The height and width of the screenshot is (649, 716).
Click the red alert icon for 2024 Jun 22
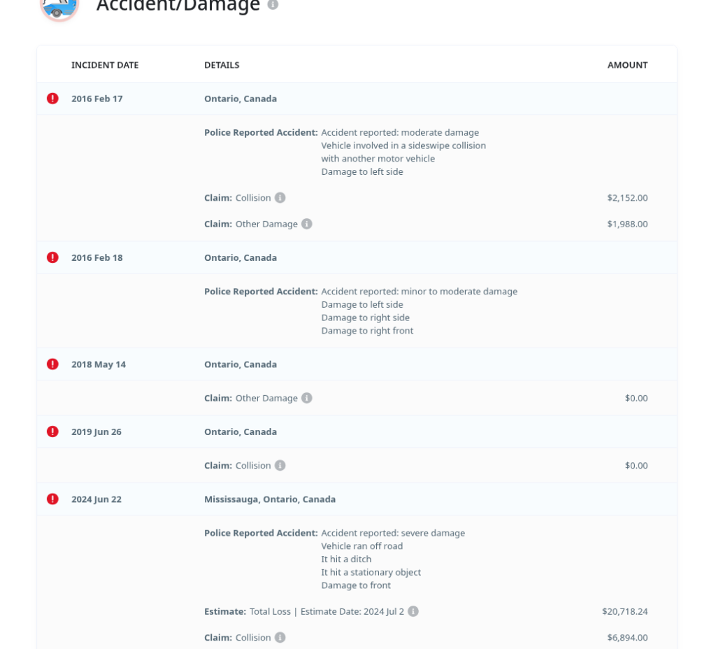pos(52,499)
